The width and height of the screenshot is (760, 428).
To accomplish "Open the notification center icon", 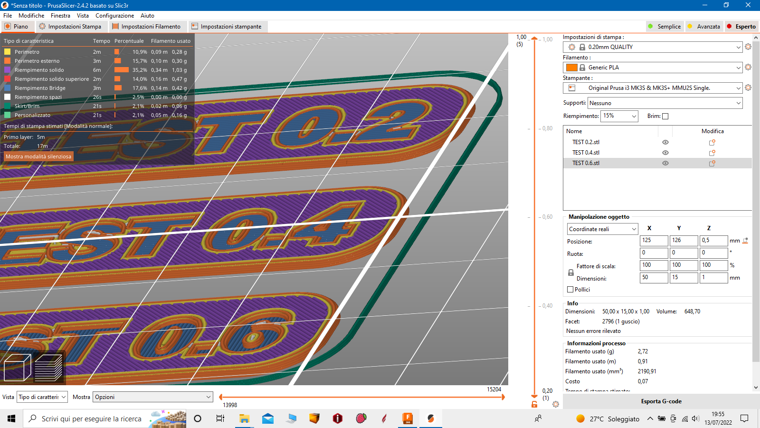I will [744, 418].
